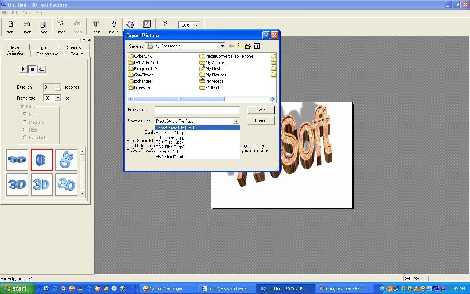This screenshot has width=470, height=294.
Task: Open the File menu
Action: coord(5,12)
